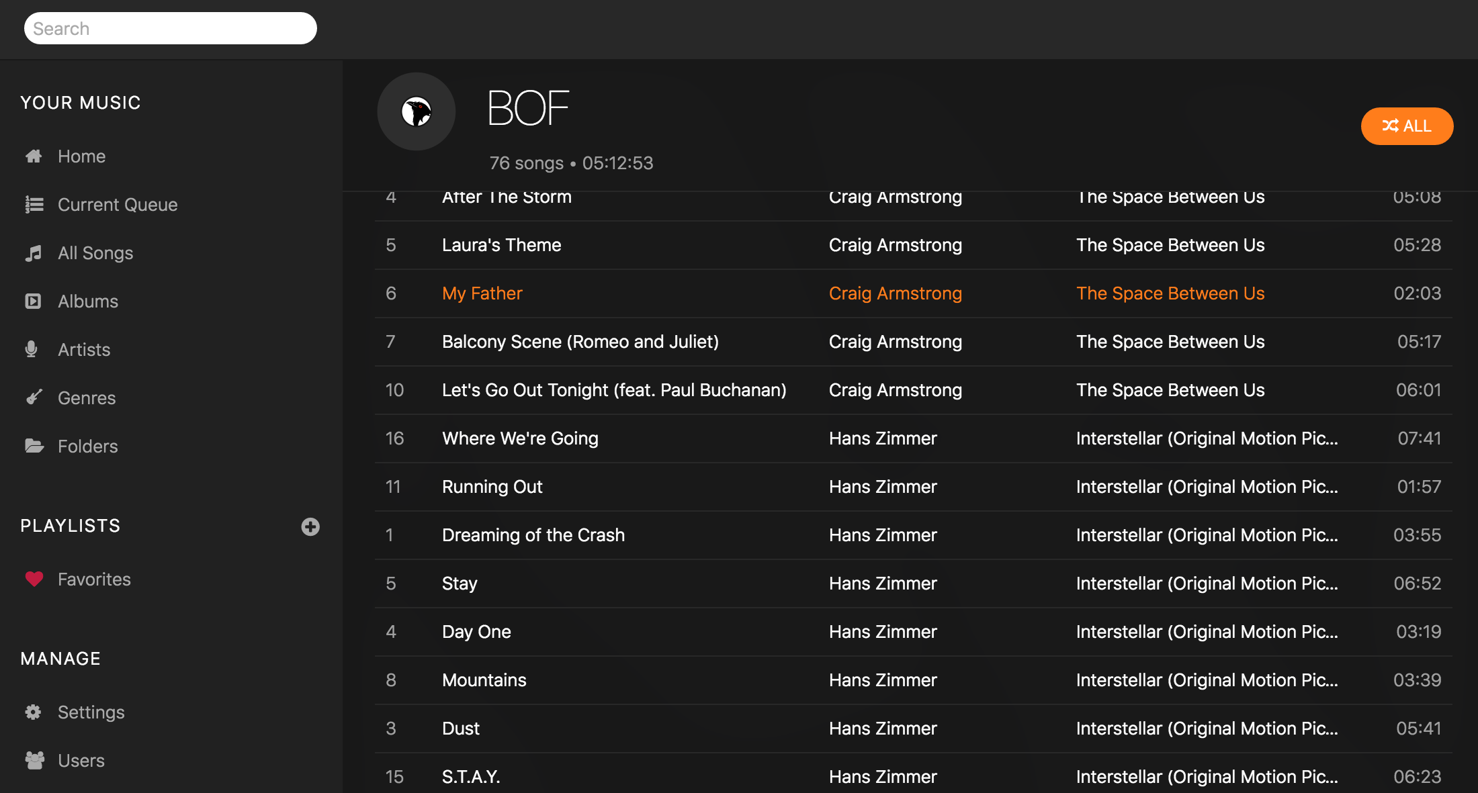Select the song Laura's Theme

501,245
